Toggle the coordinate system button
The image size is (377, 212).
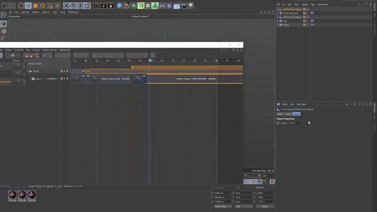tap(88, 5)
